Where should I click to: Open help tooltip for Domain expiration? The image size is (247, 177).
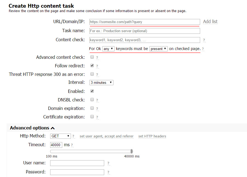click(x=97, y=109)
